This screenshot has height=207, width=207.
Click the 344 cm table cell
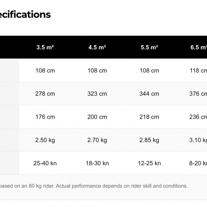[x=149, y=93]
